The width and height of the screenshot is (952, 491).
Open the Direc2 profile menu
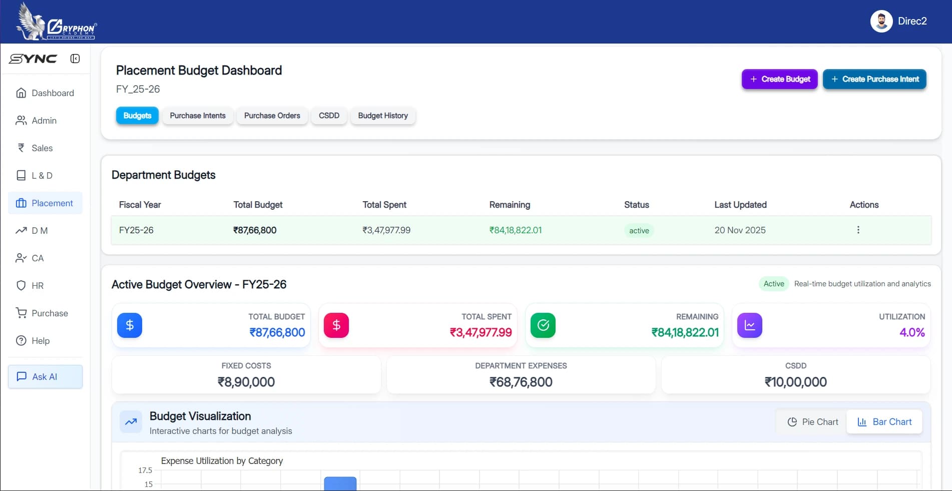coord(898,21)
